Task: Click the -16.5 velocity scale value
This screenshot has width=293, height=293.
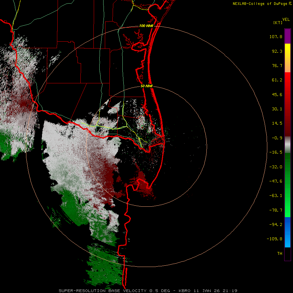Action: pyautogui.click(x=276, y=152)
